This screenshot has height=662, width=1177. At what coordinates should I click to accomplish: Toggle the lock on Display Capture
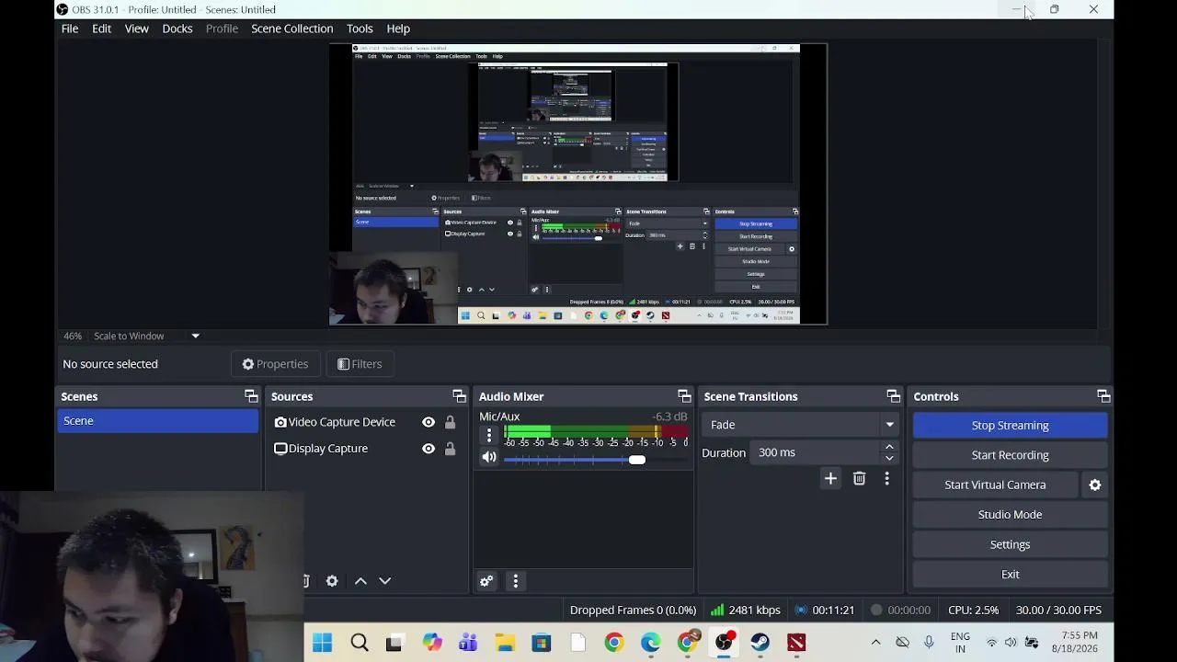tap(450, 449)
